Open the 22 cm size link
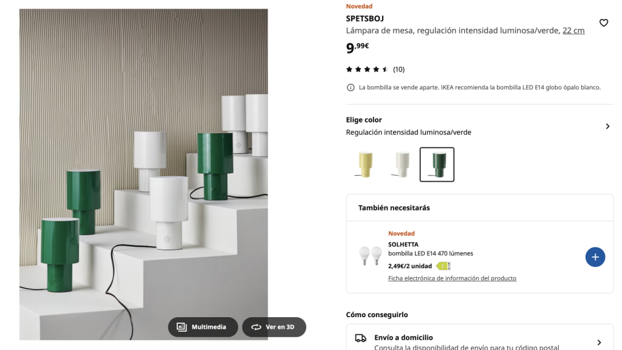 [573, 30]
